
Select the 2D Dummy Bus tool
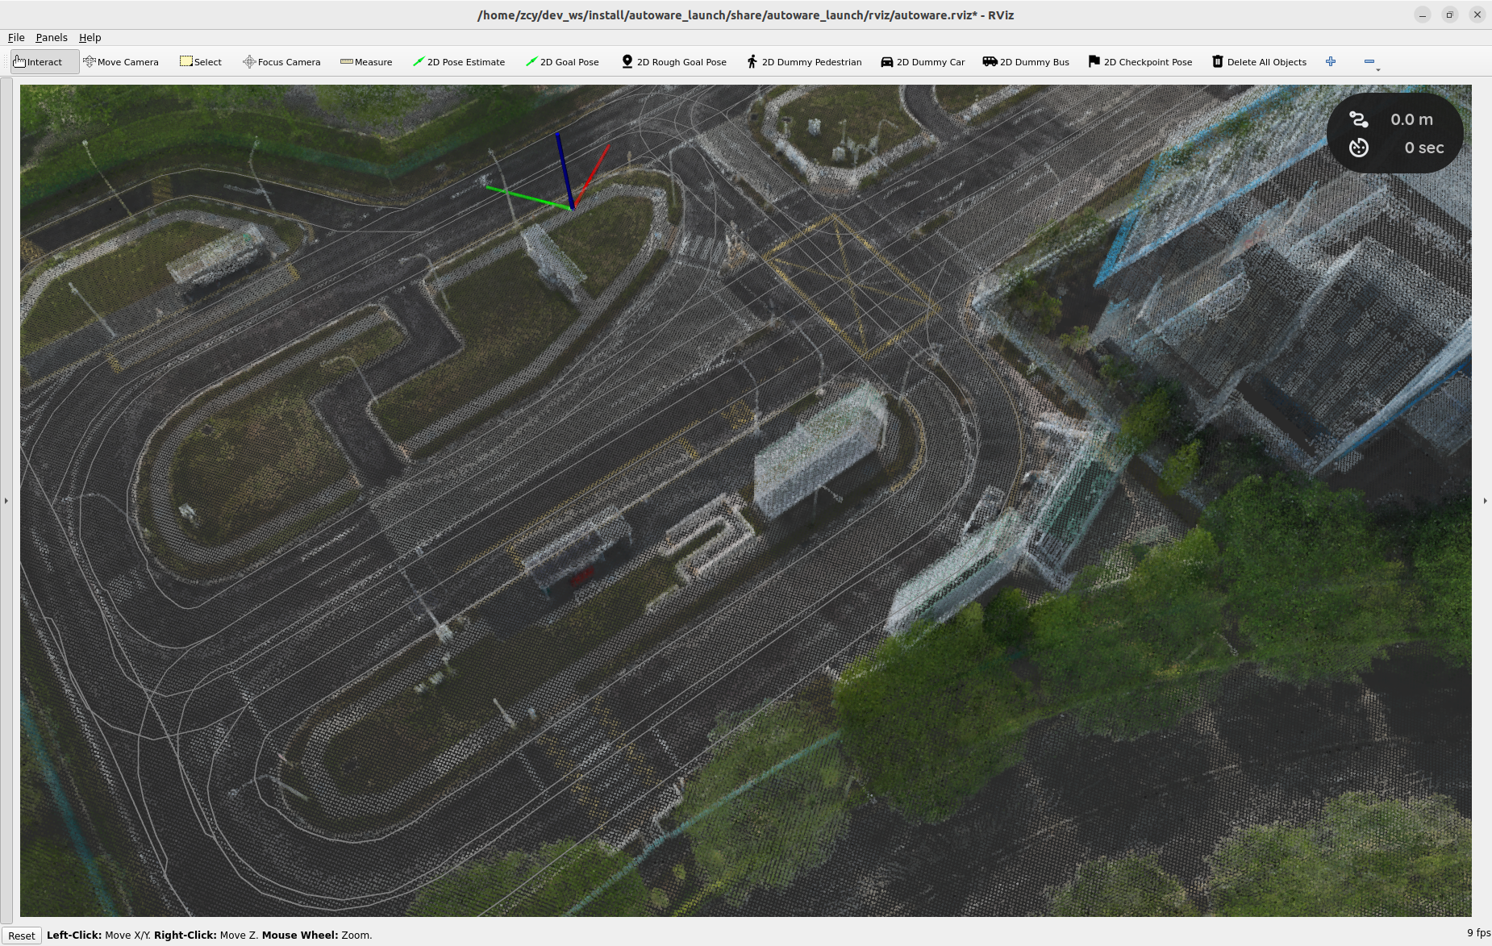coord(1025,62)
